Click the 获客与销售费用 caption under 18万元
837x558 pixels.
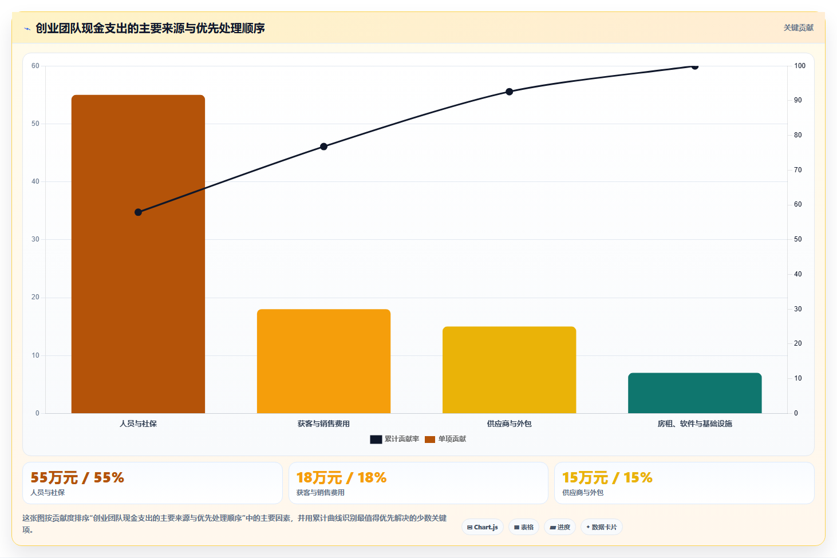click(320, 492)
